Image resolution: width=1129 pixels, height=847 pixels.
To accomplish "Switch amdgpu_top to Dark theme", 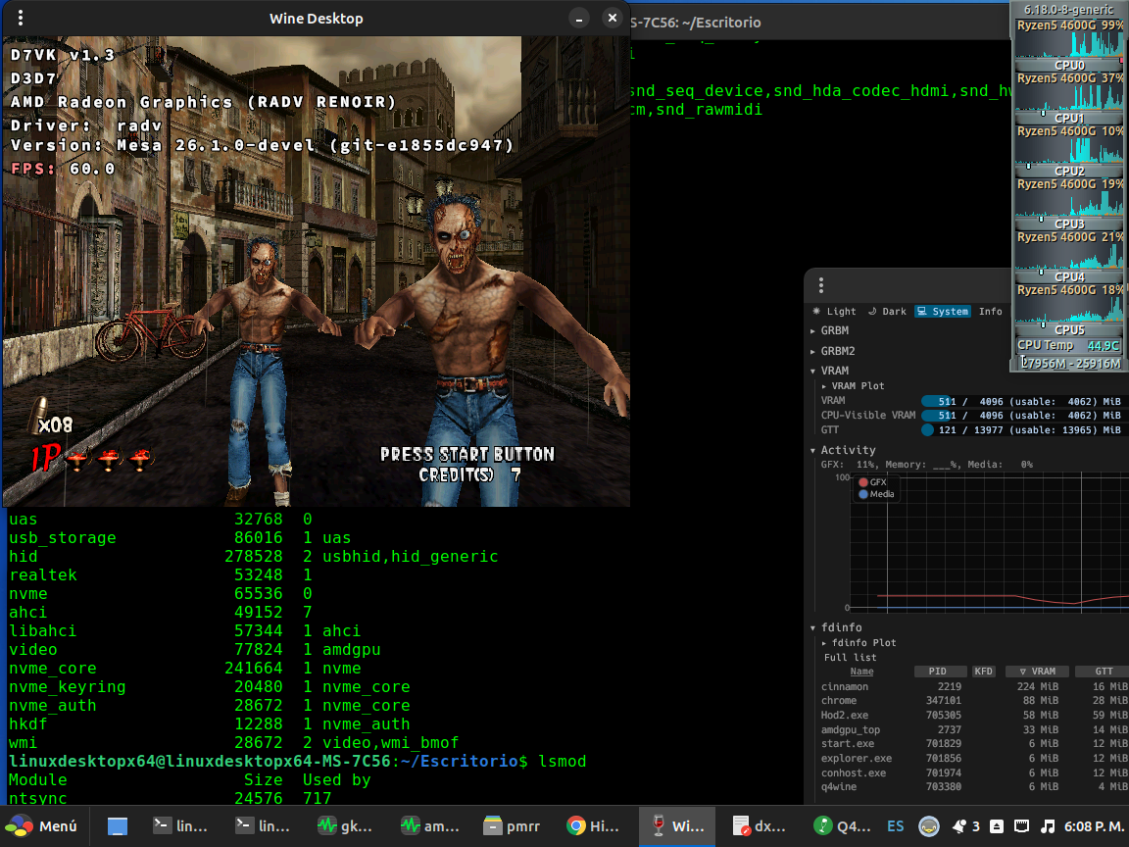I will tap(887, 311).
